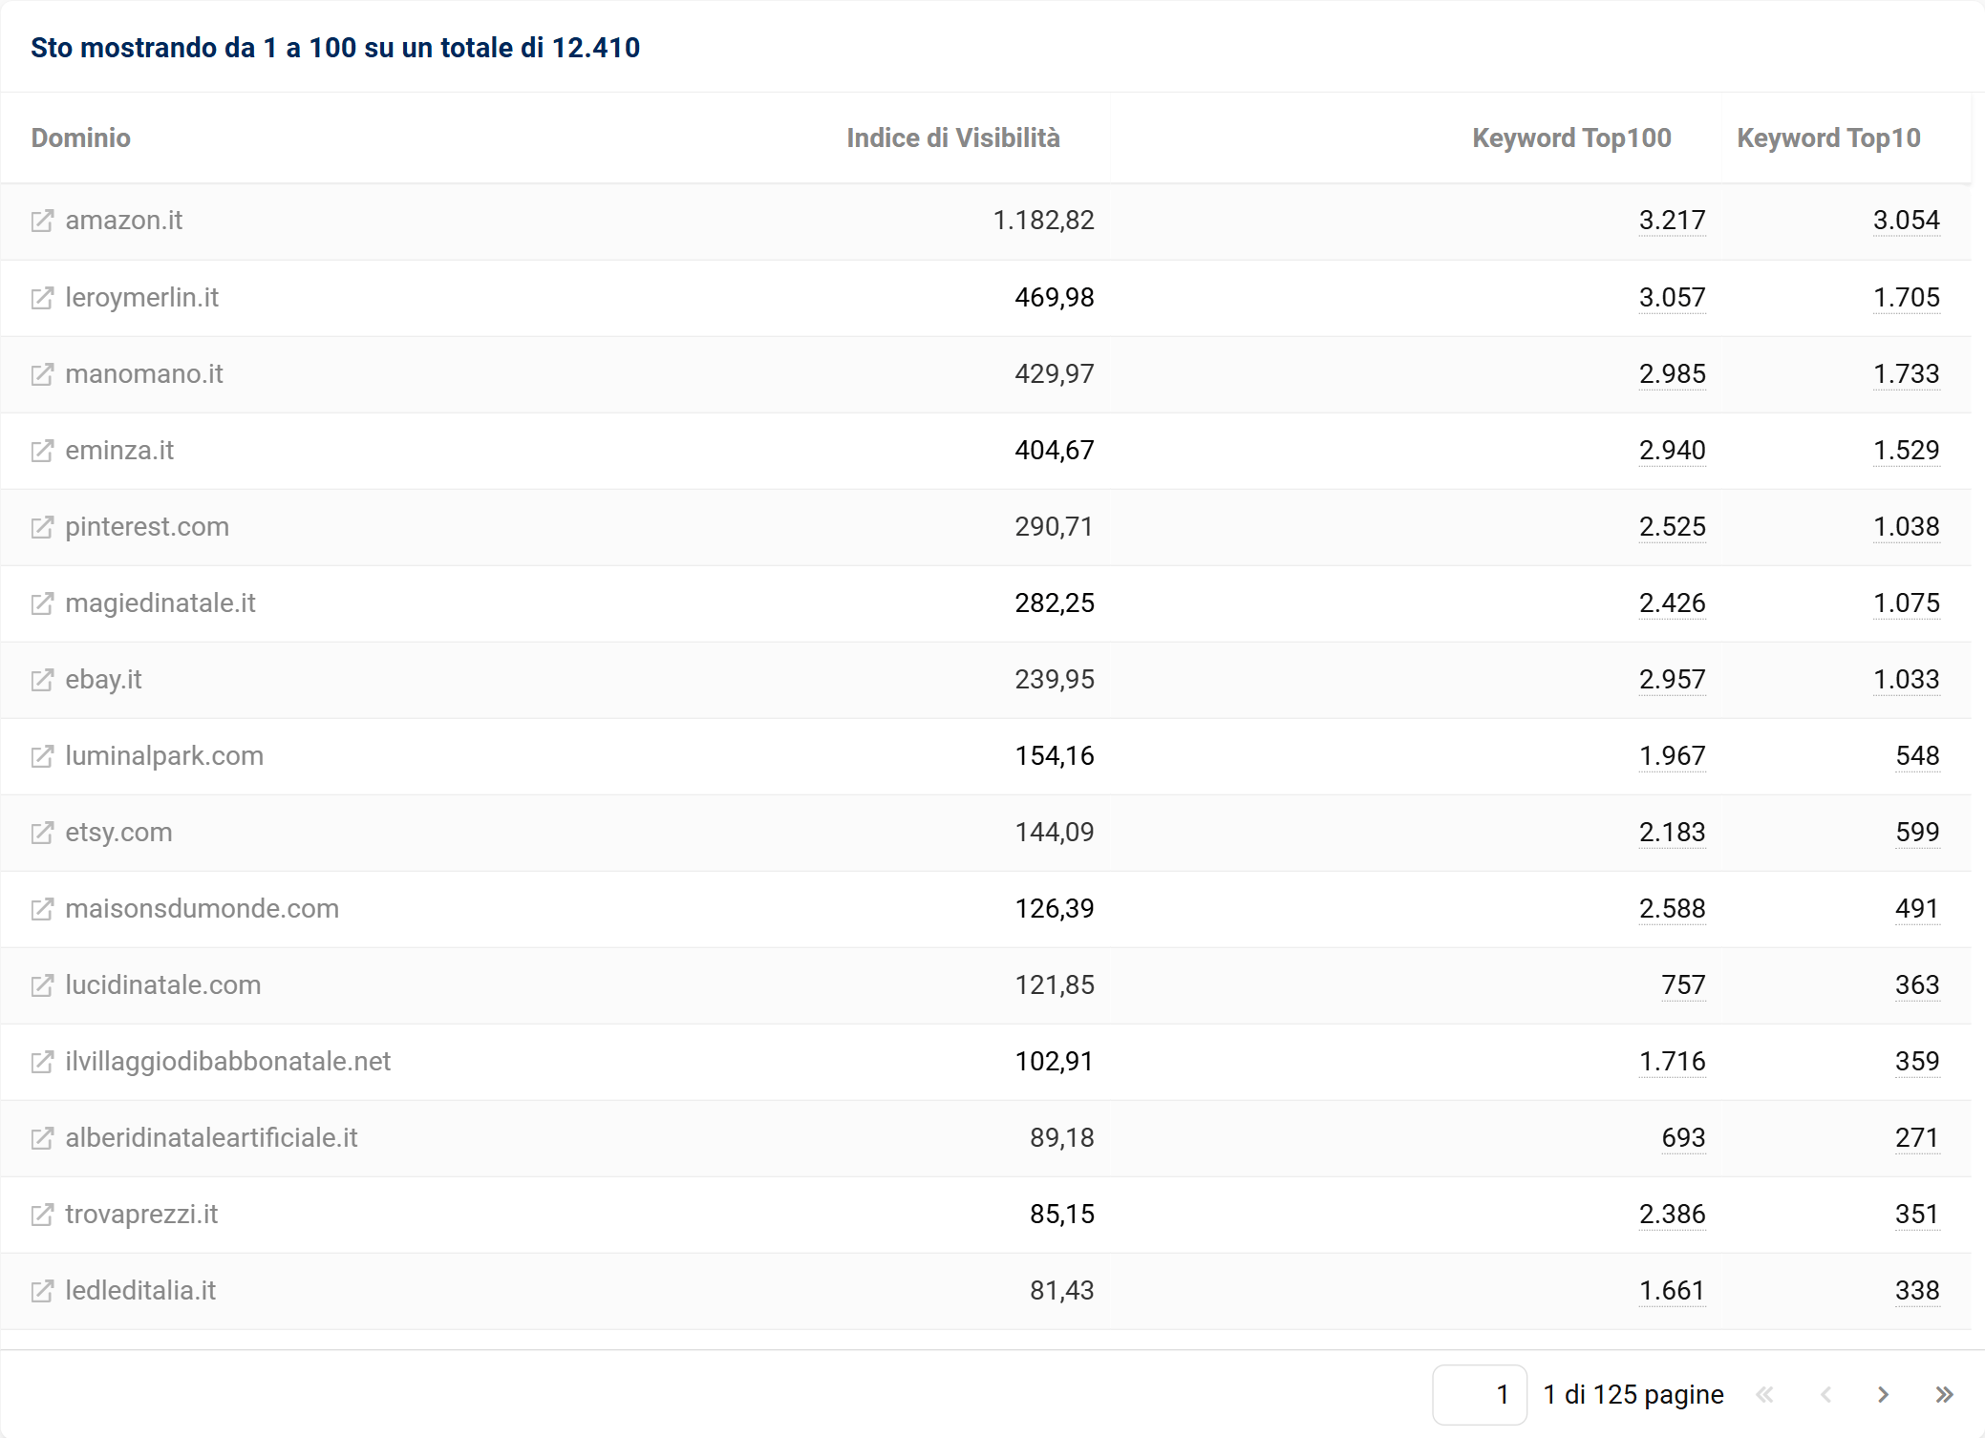
Task: Open the alberidinataleartificiale.it domain link
Action: tap(212, 1138)
